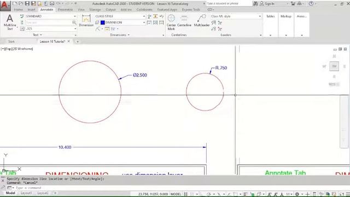
Task: Switch to the Home ribbon tab
Action: 18,10
